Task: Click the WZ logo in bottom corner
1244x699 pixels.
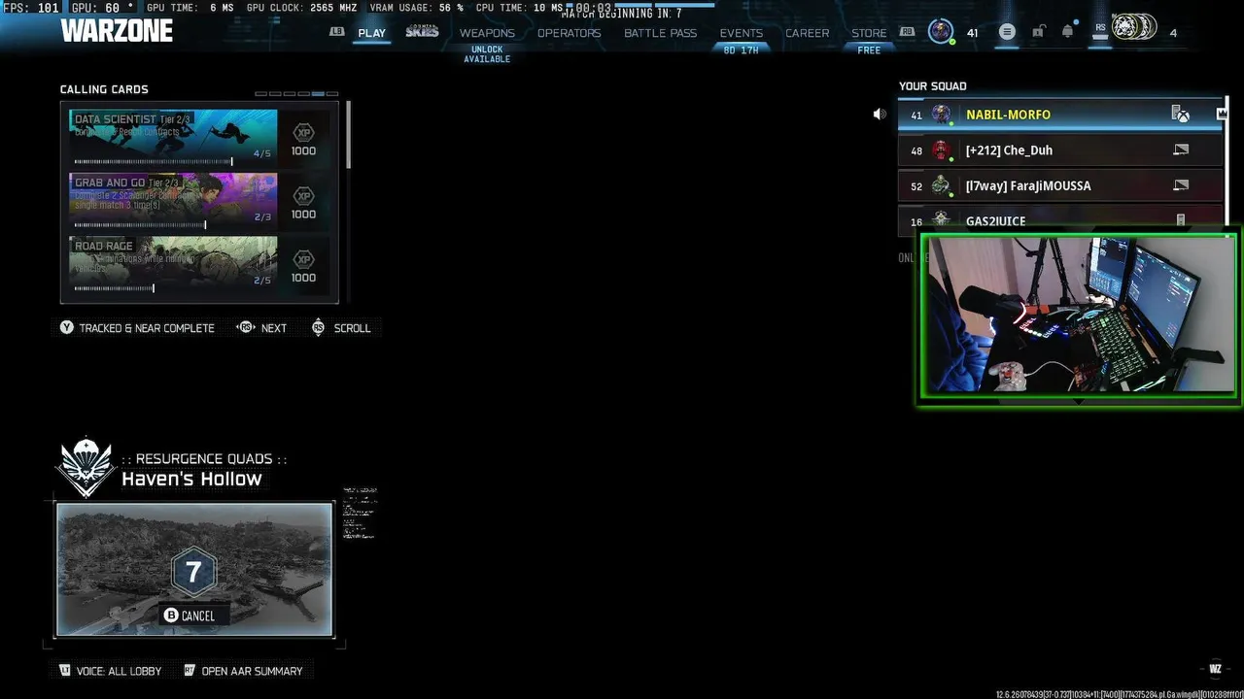Action: 1215,669
